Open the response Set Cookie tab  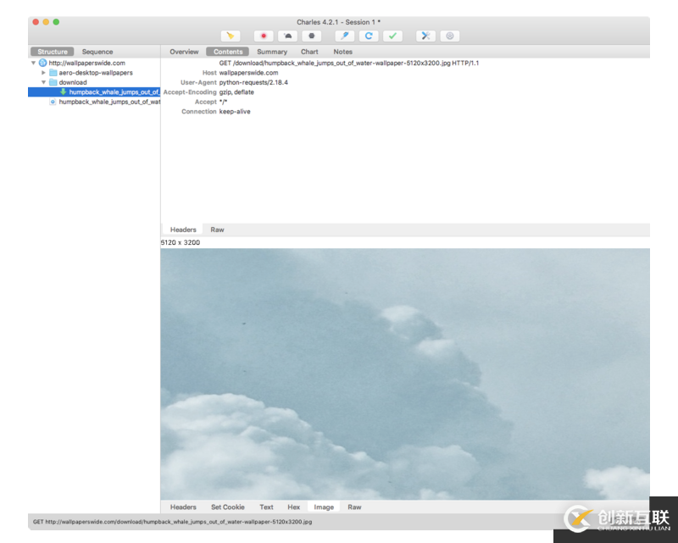click(x=227, y=507)
